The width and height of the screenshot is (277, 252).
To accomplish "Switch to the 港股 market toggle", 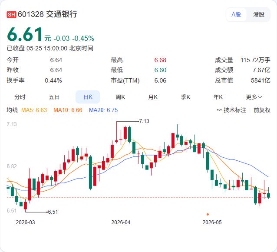I will click(259, 14).
